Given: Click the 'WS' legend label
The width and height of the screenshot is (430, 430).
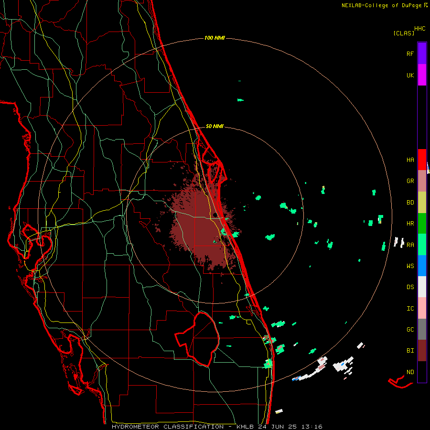Looking at the screenshot, I should click(410, 266).
